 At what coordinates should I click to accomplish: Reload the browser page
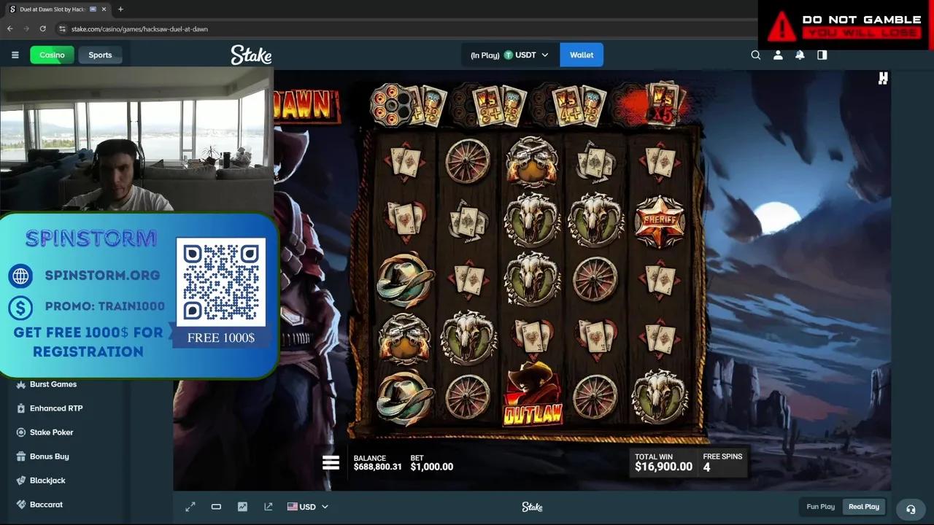[x=43, y=28]
